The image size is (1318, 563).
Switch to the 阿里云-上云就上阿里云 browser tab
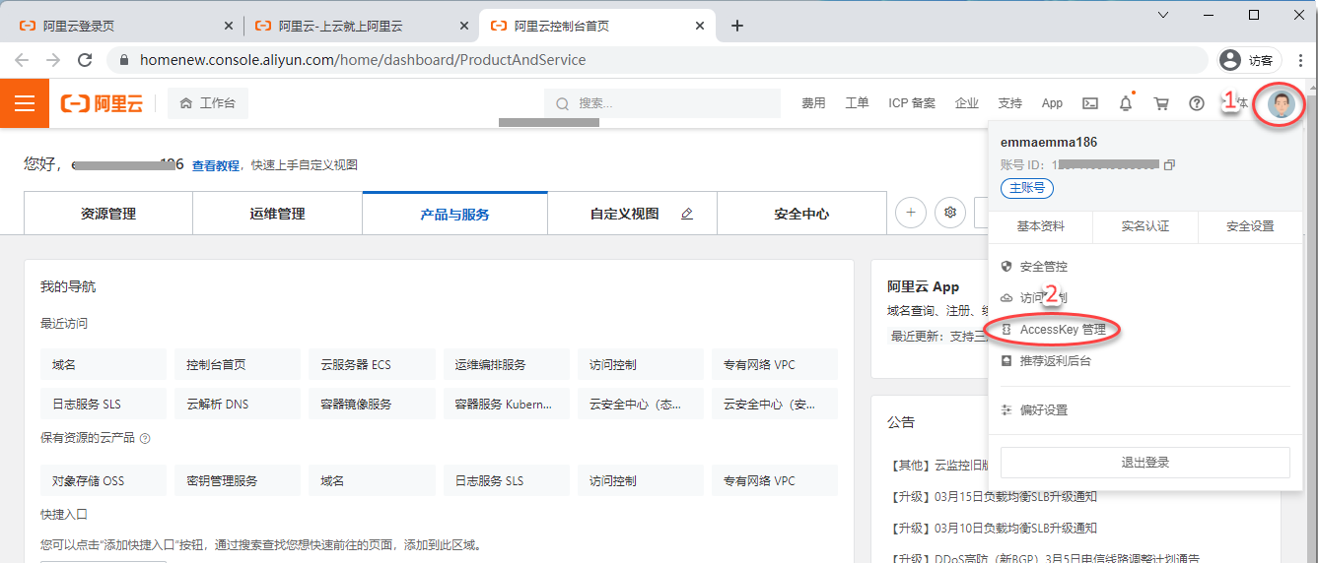coord(360,26)
